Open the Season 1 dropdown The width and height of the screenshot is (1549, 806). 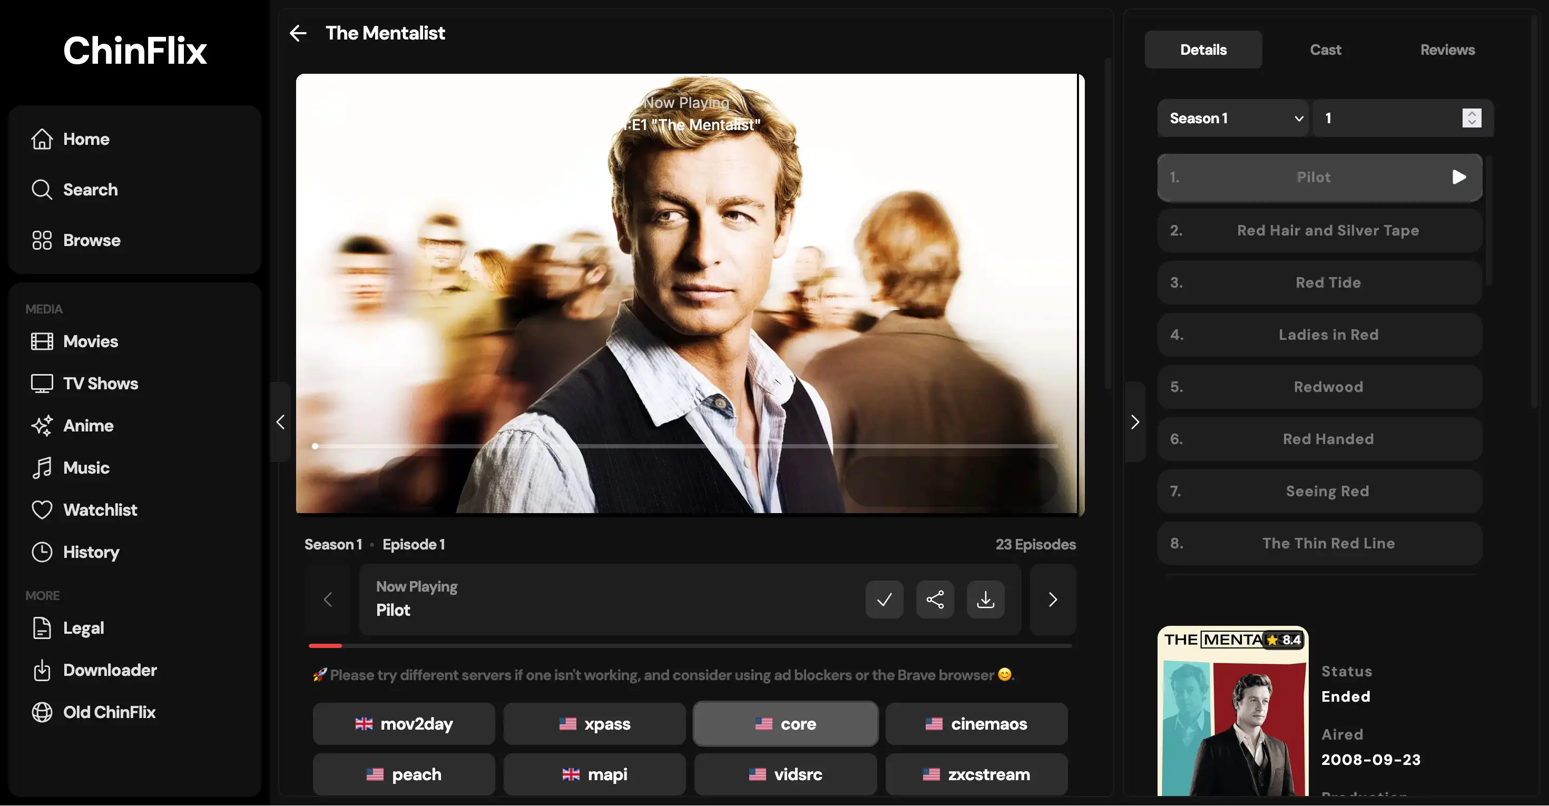pos(1232,118)
